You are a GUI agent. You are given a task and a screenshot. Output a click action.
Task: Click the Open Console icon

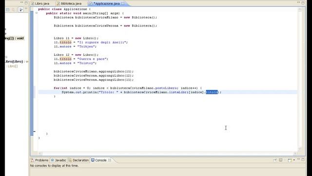pyautogui.click(x=290, y=160)
